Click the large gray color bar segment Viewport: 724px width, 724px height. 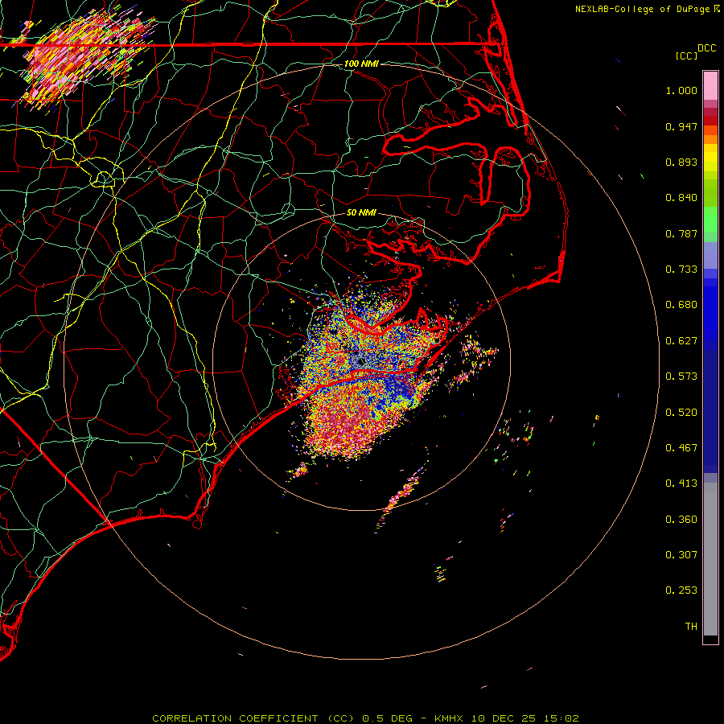tap(710, 559)
